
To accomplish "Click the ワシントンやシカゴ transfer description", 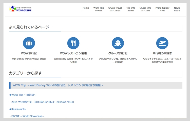I will click(162, 60).
